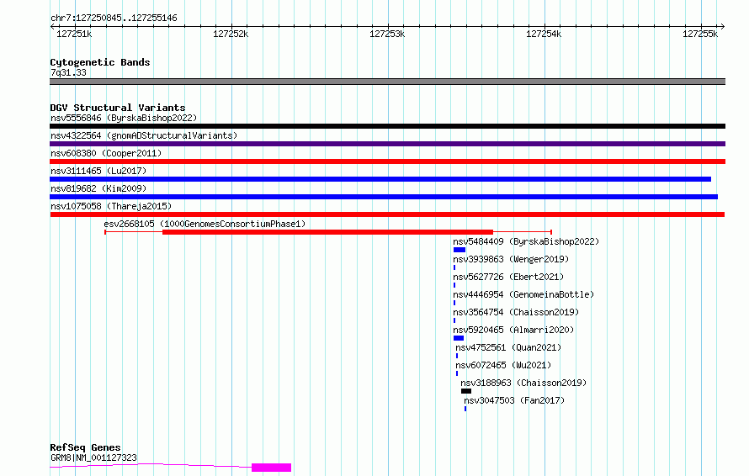Click the nsv608380 (Cooper2011) label
Viewport: 749px width, 476px height.
pos(106,153)
